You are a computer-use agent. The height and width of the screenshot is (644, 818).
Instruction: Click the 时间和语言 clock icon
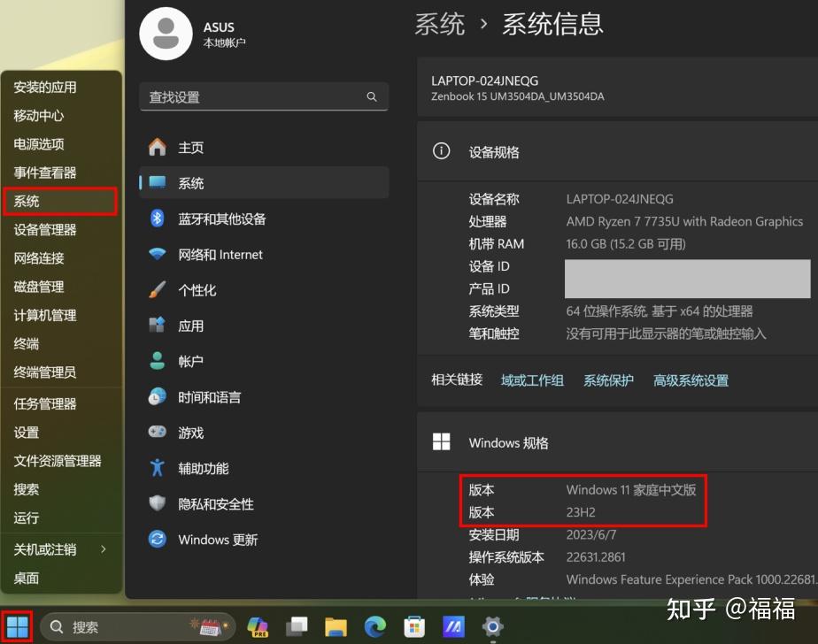pos(158,397)
